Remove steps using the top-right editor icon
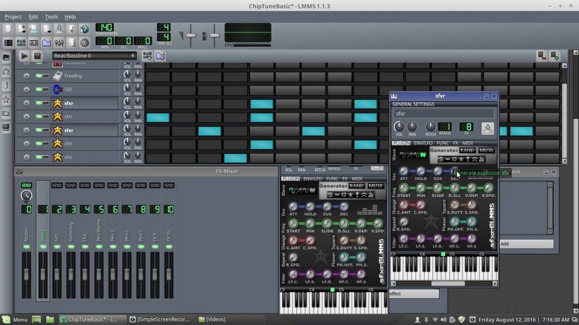Screen dimensions: 579x325 click(541, 56)
